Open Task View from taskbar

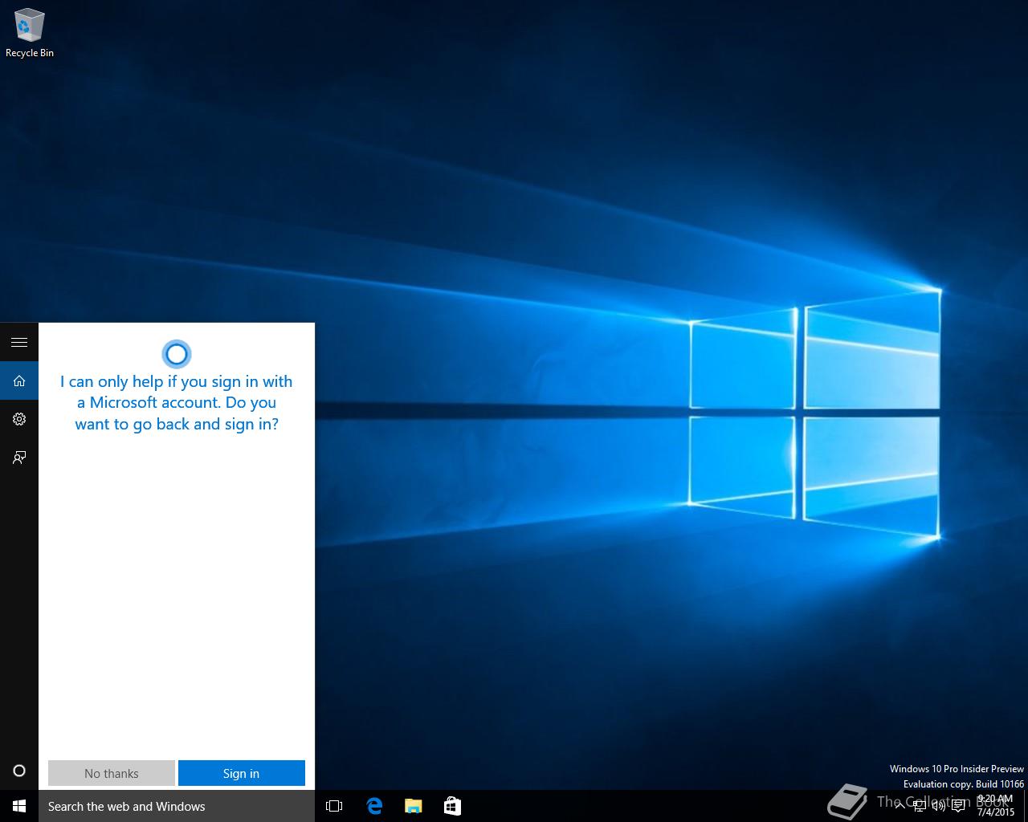click(x=334, y=806)
